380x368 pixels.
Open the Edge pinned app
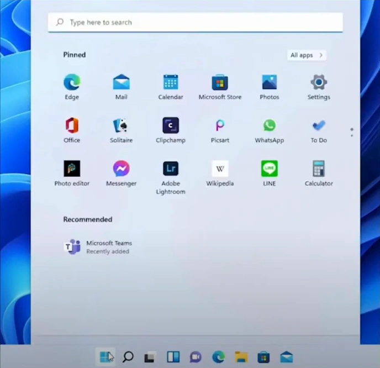72,87
